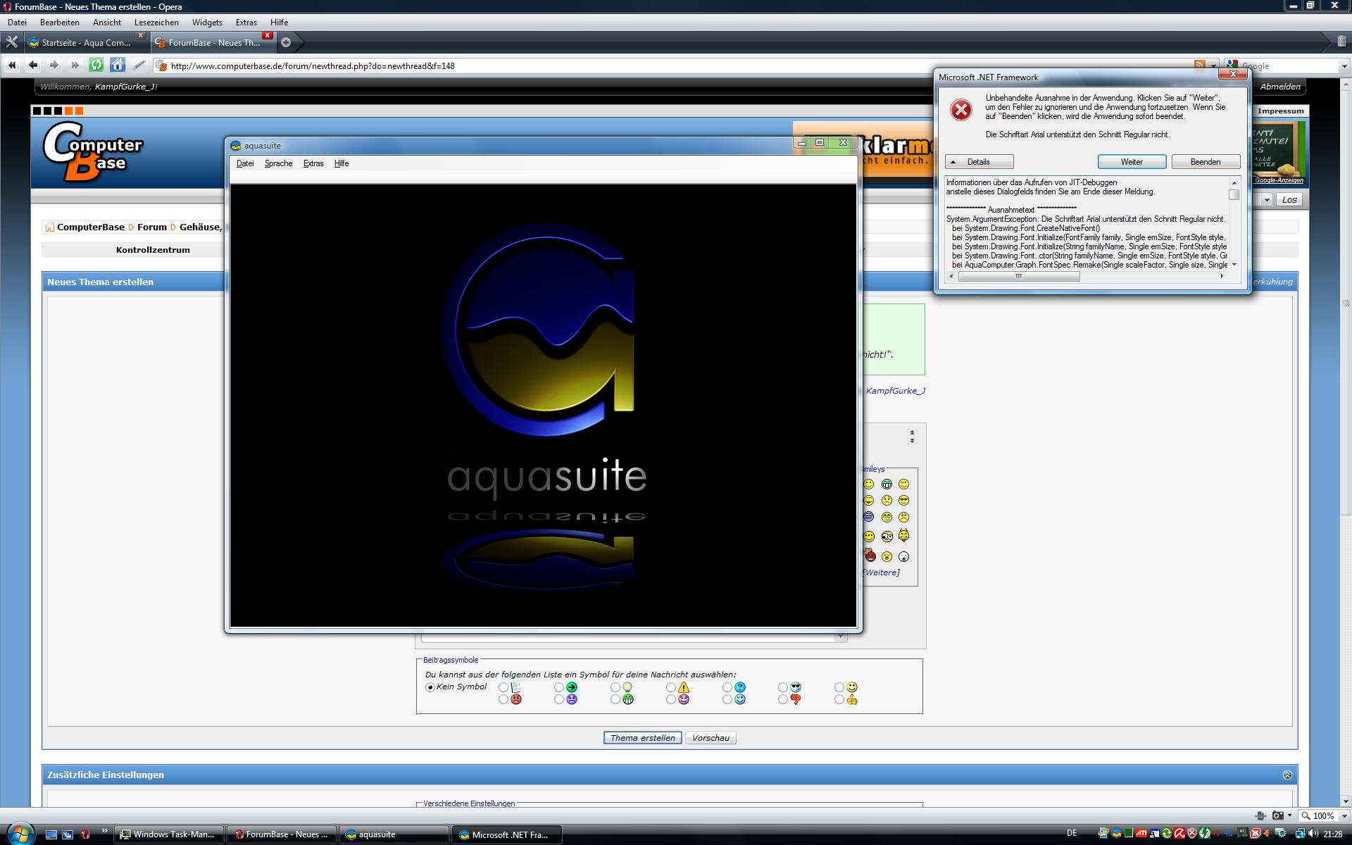
Task: Click the Thema erstellen button
Action: click(x=642, y=738)
